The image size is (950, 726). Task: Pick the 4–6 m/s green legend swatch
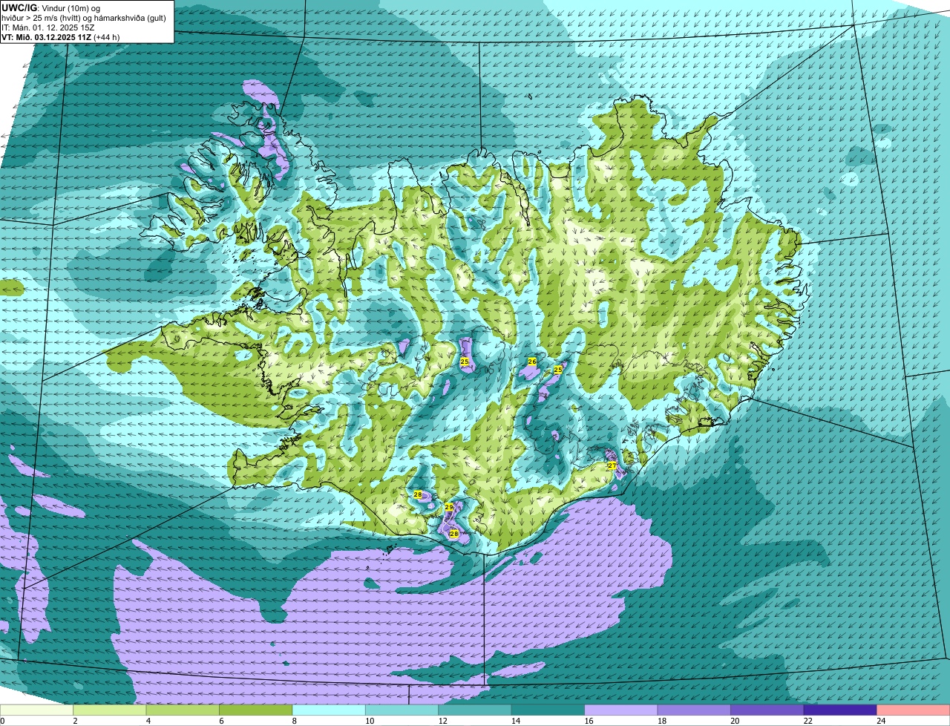[x=183, y=710]
